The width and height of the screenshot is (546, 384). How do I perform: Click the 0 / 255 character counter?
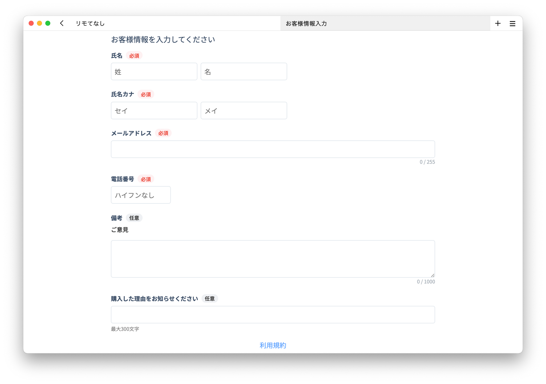(x=427, y=162)
